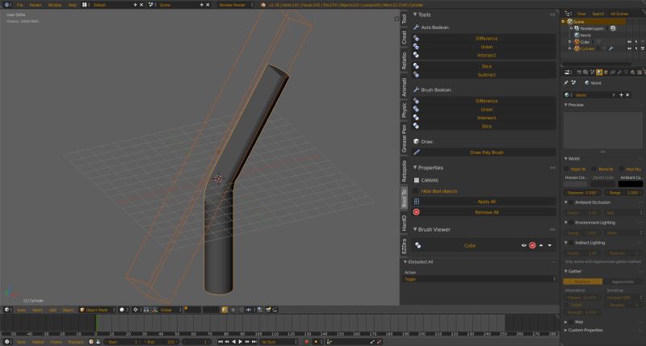
Task: Click Auto Boolean Subtract button
Action: [484, 75]
